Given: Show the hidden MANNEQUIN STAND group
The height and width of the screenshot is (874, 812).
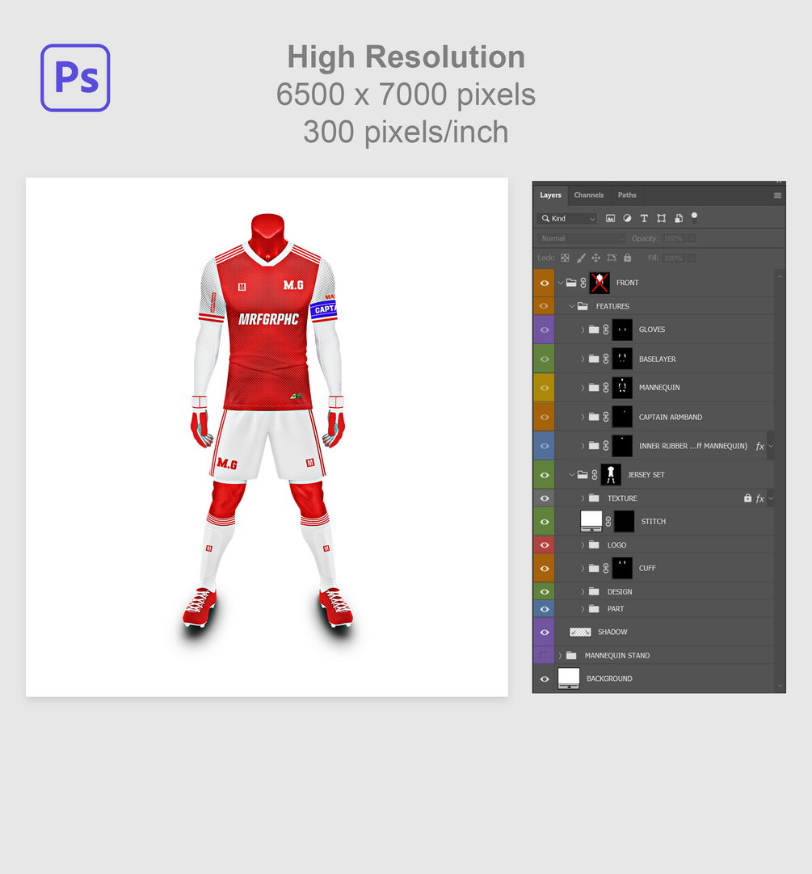Looking at the screenshot, I should coord(544,656).
